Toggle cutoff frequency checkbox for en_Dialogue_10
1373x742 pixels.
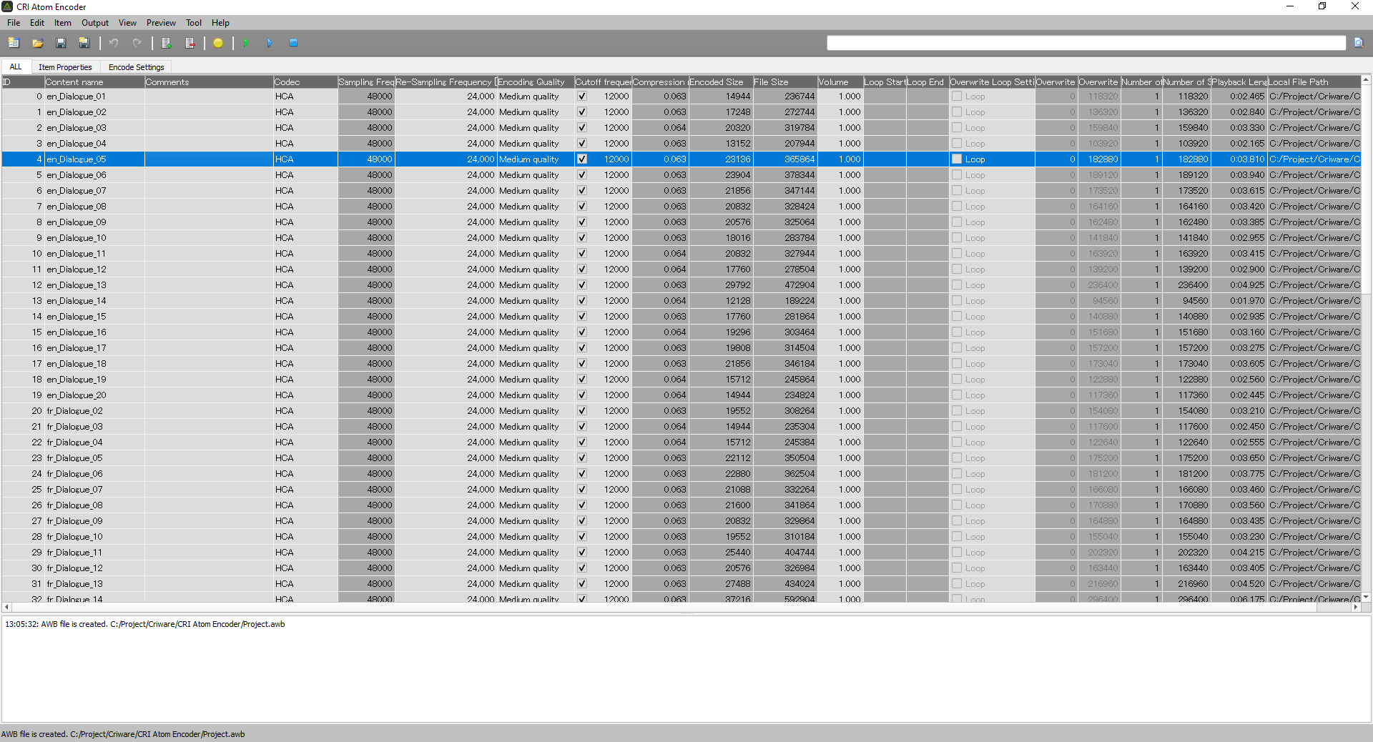point(582,238)
